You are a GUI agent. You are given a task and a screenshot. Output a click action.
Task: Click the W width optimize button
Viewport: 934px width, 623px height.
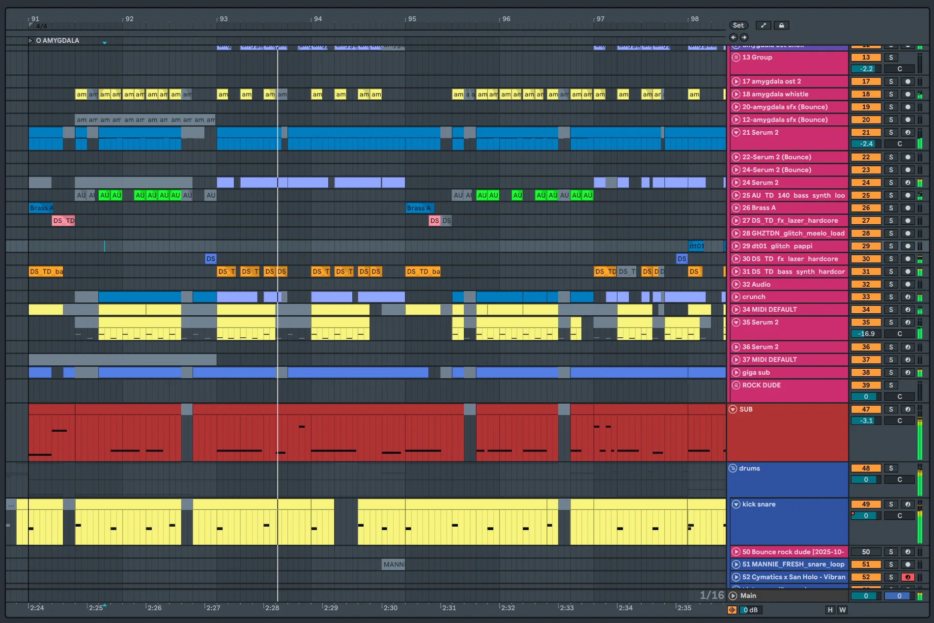click(842, 610)
